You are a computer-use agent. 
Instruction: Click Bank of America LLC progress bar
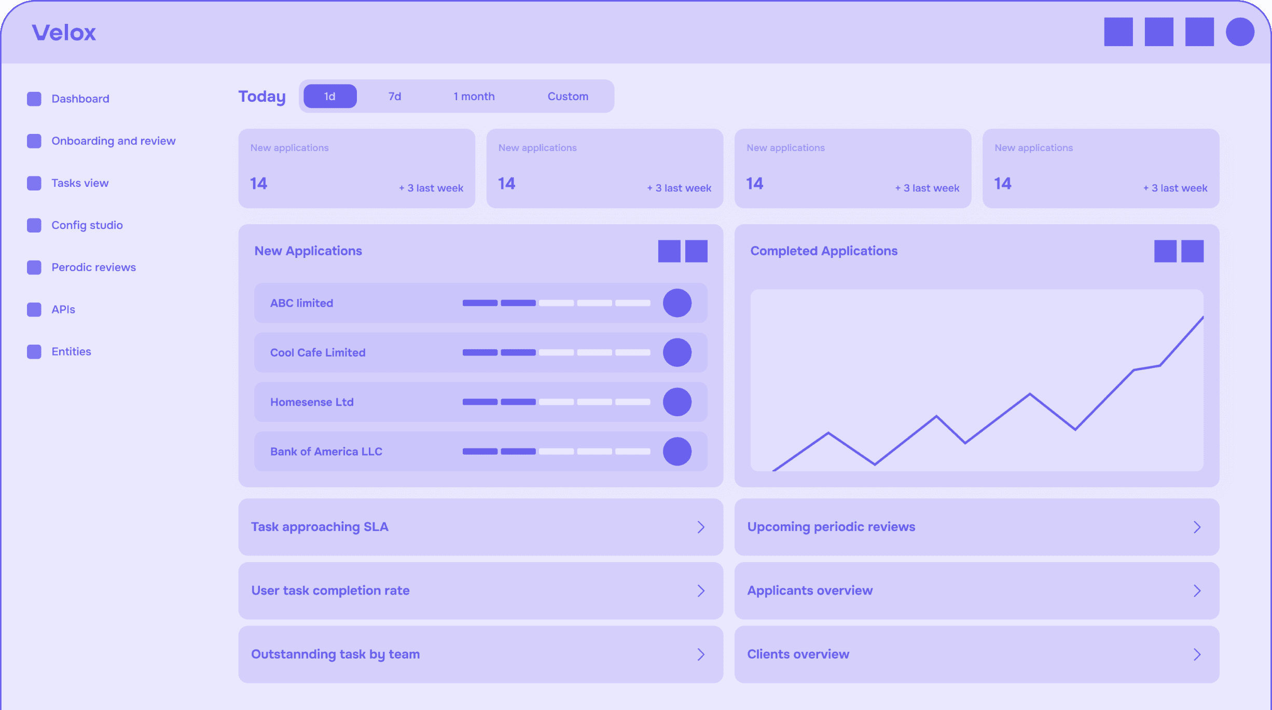(556, 452)
